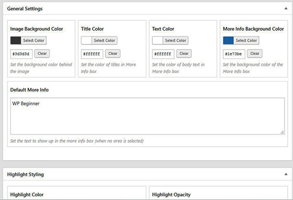This screenshot has width=293, height=200.
Task: Focus the #3d3d3d hex color field
Action: click(x=21, y=54)
